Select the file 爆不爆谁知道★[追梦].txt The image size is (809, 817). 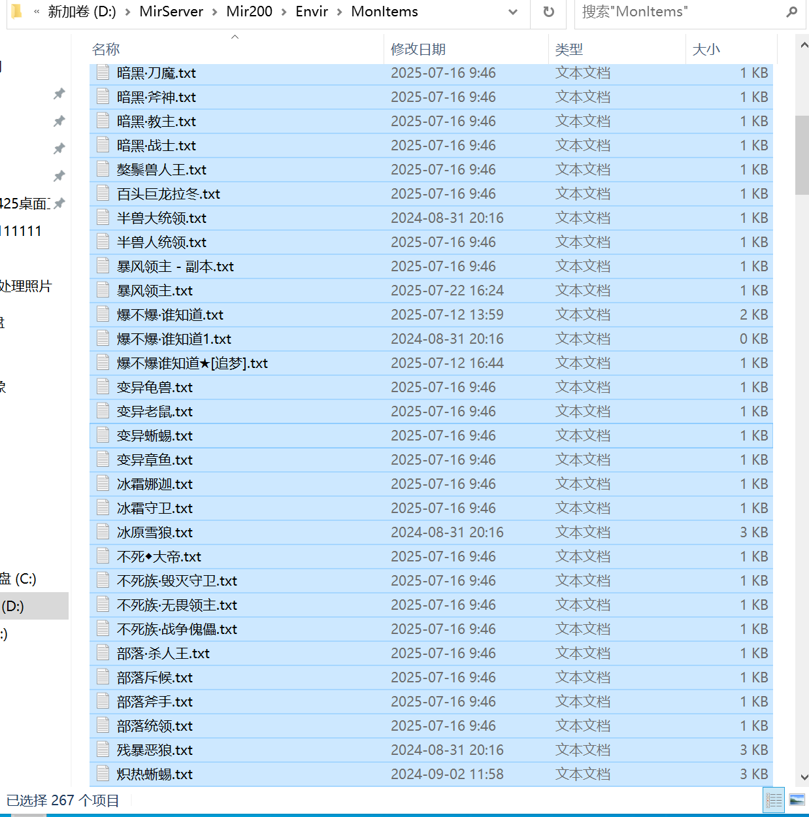pyautogui.click(x=431, y=363)
